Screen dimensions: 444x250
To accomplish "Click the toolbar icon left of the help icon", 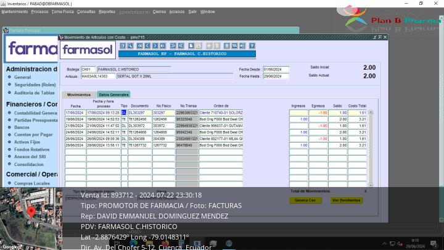I will (242, 46).
